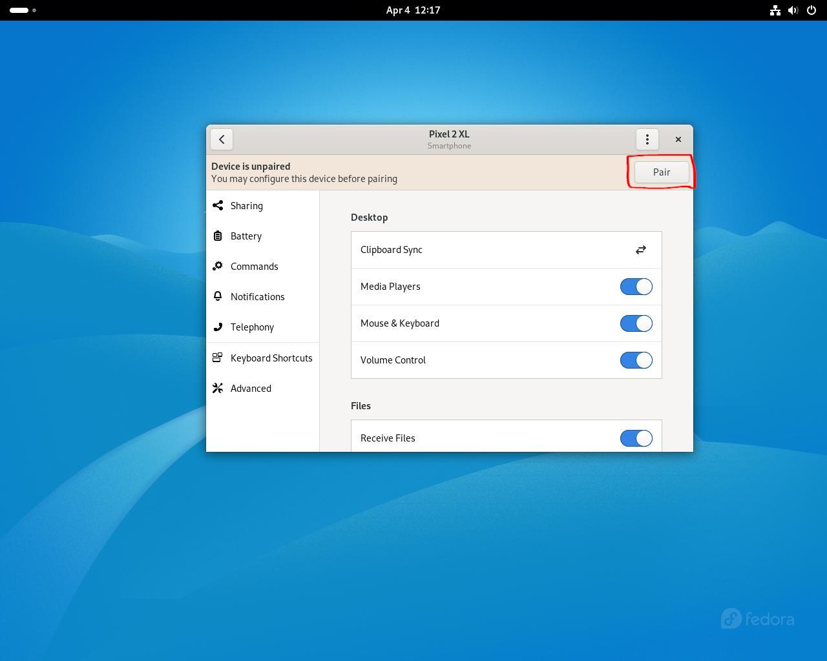The width and height of the screenshot is (827, 661).
Task: Disable the Media Players switch
Action: (x=636, y=287)
